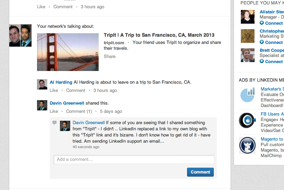
Task: Open Christopher's profile photo
Action: pos(248,36)
